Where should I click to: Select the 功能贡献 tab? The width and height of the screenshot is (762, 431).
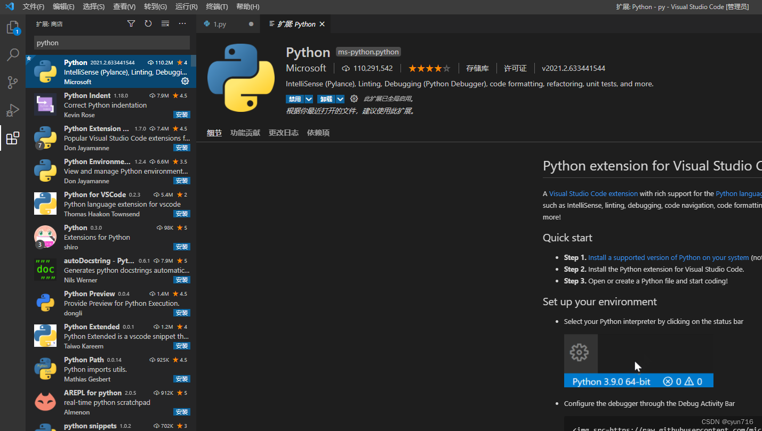coord(245,133)
